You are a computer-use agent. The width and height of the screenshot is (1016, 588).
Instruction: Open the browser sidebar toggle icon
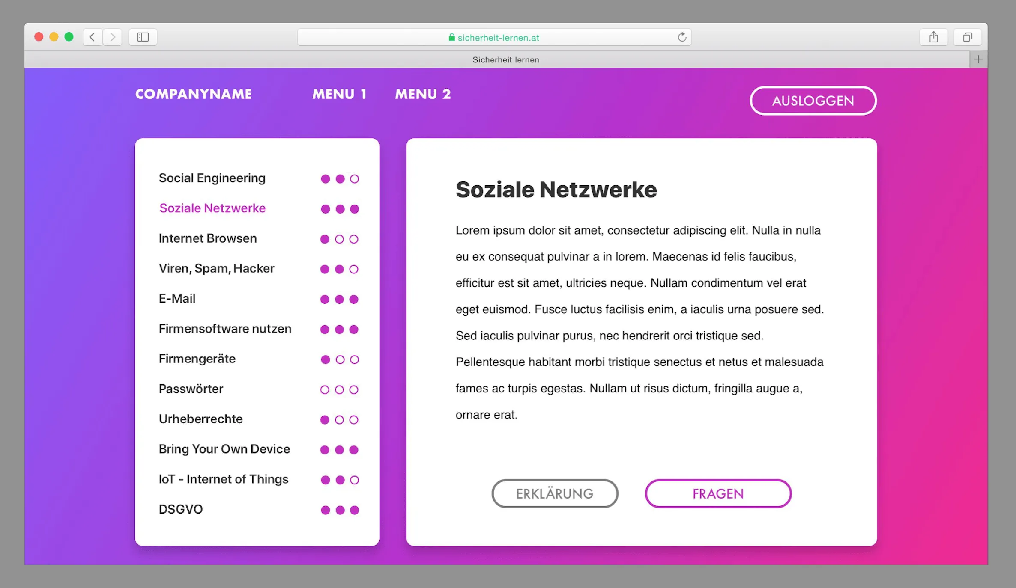(x=143, y=37)
